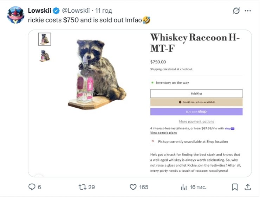
Task: Click the Lowskii display name
Action: [39, 11]
